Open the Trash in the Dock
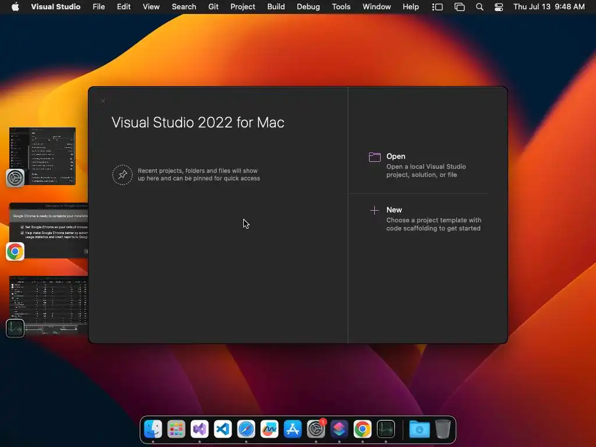 click(x=443, y=429)
